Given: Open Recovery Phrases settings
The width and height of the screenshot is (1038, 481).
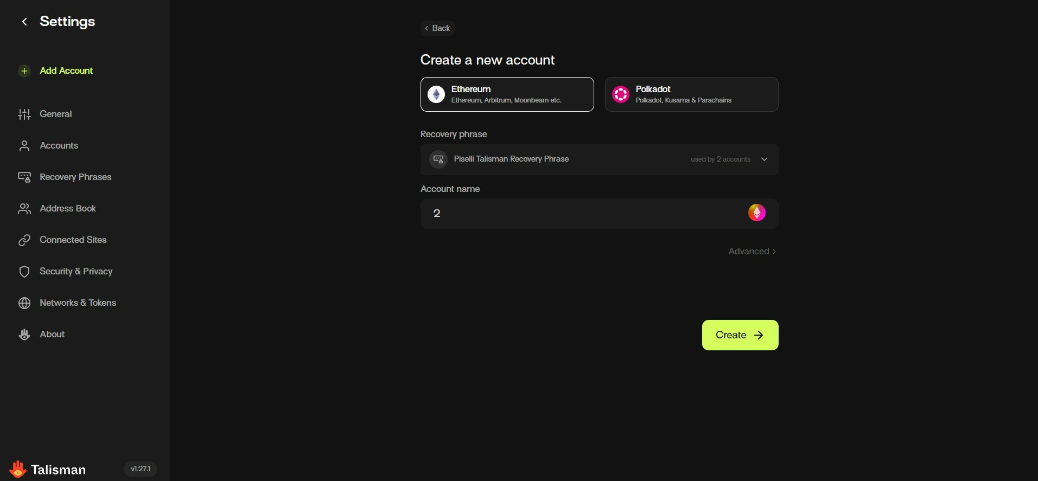Looking at the screenshot, I should tap(75, 177).
